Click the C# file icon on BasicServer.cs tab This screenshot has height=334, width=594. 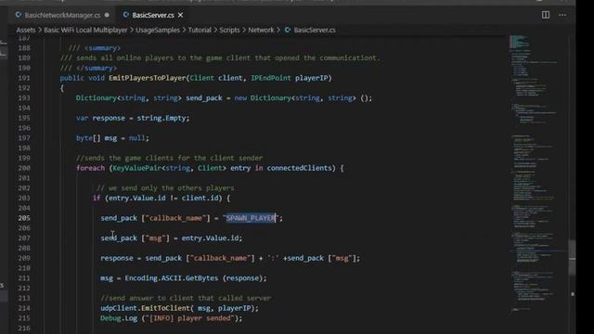pyautogui.click(x=126, y=15)
